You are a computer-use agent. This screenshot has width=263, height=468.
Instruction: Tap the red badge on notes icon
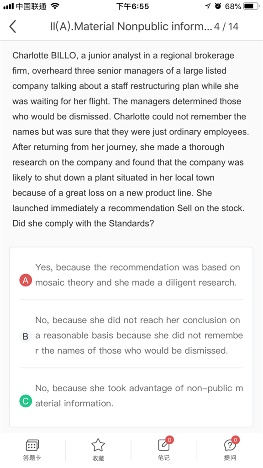click(169, 440)
